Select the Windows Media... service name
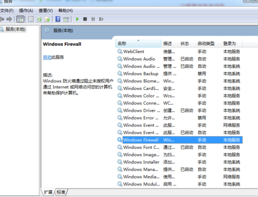This screenshot has width=258, height=197. (x=141, y=177)
